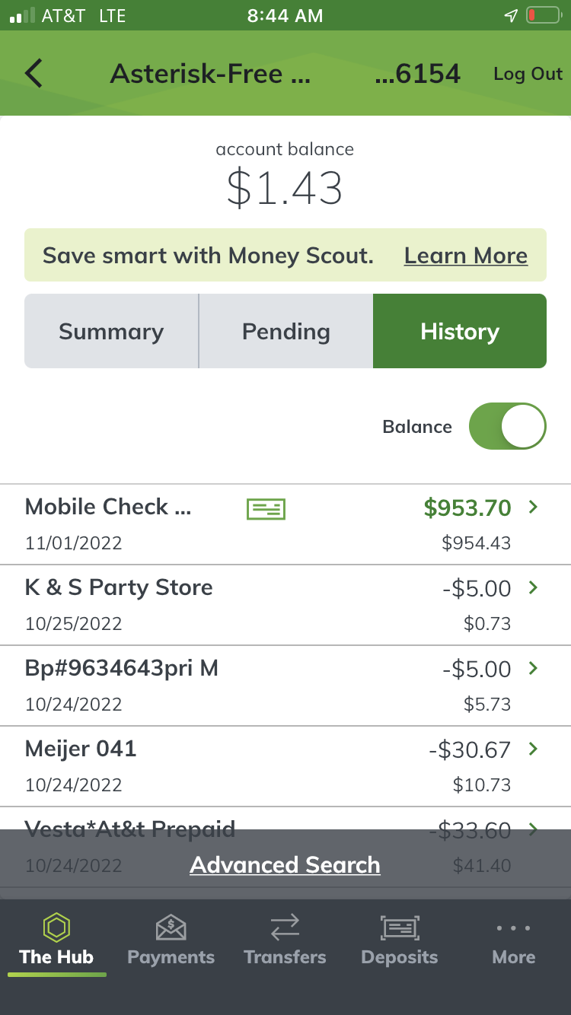Open the Advanced Search link
This screenshot has height=1015, width=571.
point(285,865)
